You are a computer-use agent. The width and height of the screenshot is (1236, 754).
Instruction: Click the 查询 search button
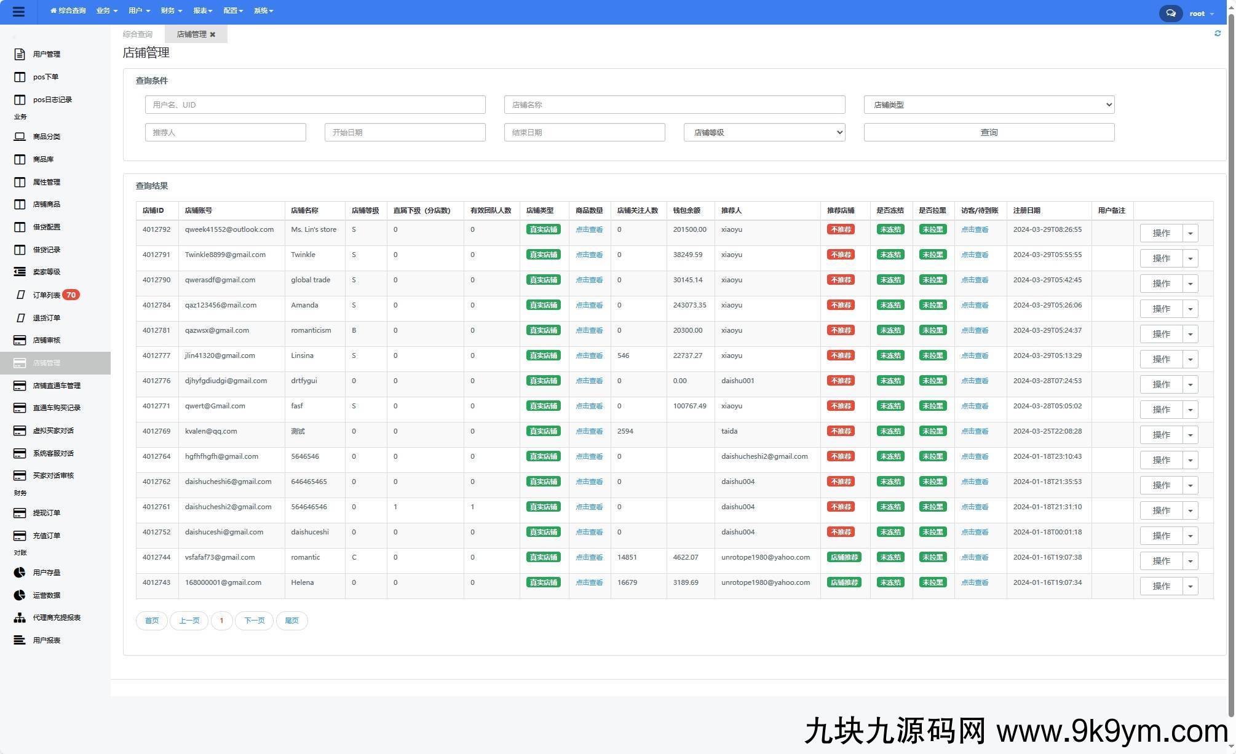(988, 132)
